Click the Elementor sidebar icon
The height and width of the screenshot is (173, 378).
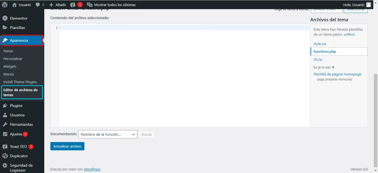tap(5, 18)
